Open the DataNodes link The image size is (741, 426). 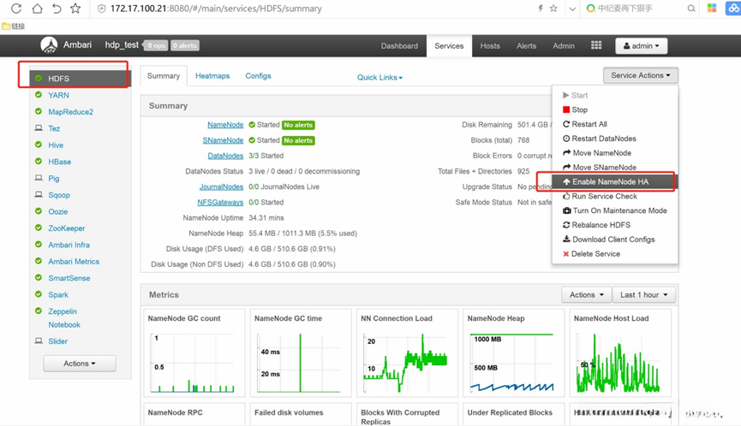coord(225,156)
